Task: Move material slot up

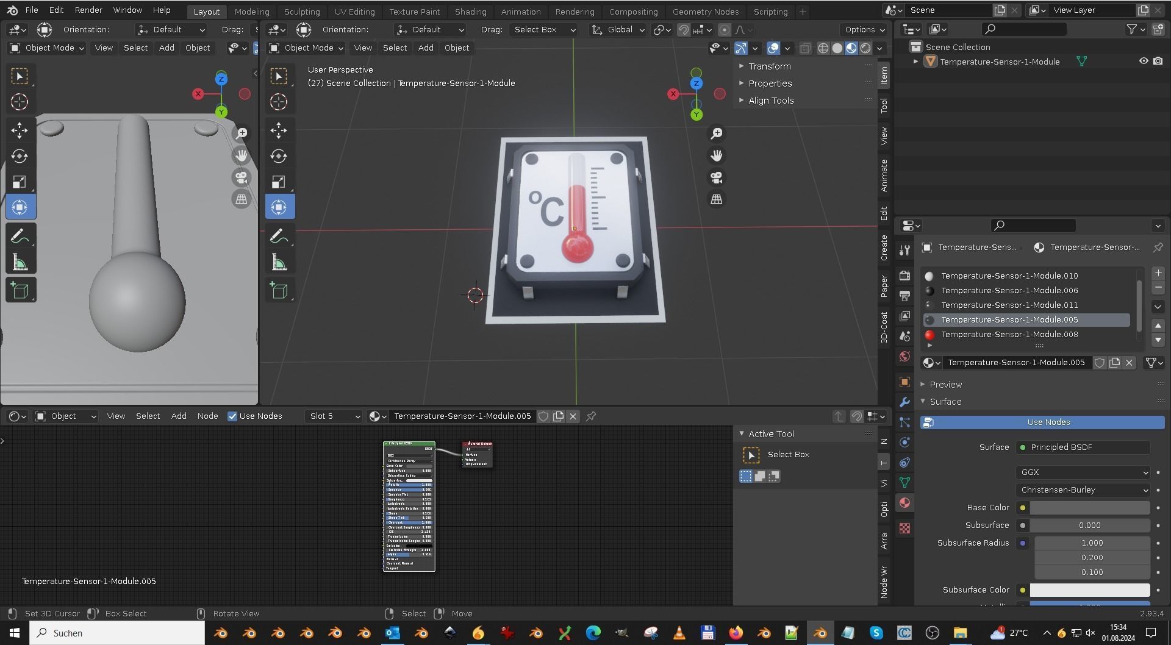Action: point(1158,326)
